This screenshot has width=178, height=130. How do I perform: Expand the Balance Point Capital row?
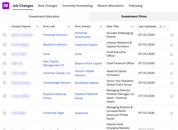4,63
